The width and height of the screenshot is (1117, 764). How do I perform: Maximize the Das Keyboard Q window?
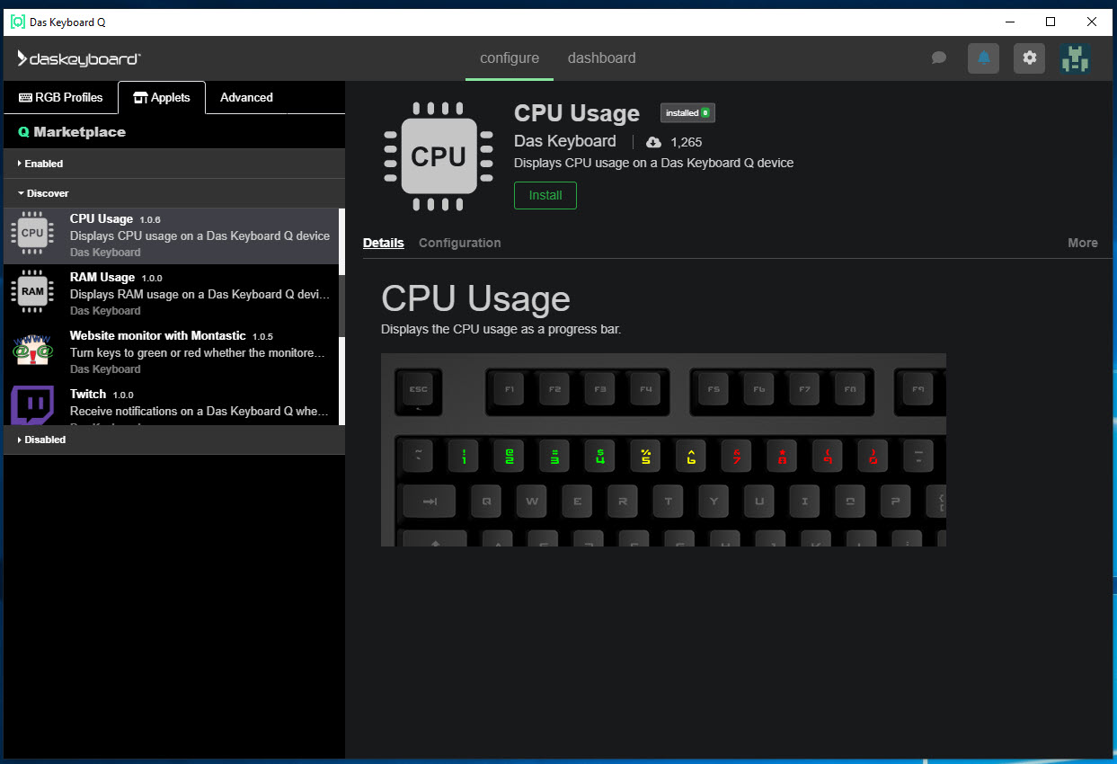point(1051,22)
